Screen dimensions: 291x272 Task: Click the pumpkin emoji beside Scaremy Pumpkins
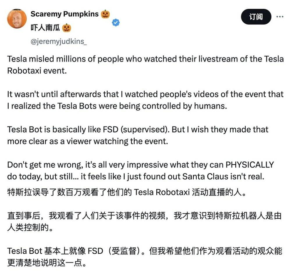[x=105, y=14]
